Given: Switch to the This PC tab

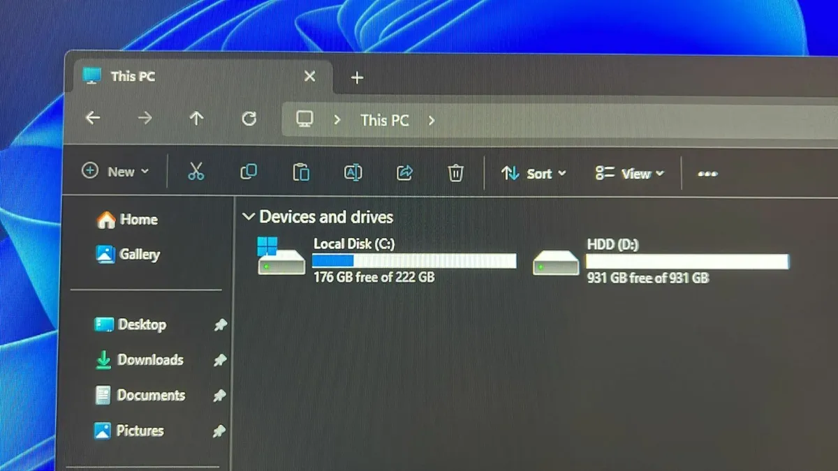Looking at the screenshot, I should click(133, 76).
